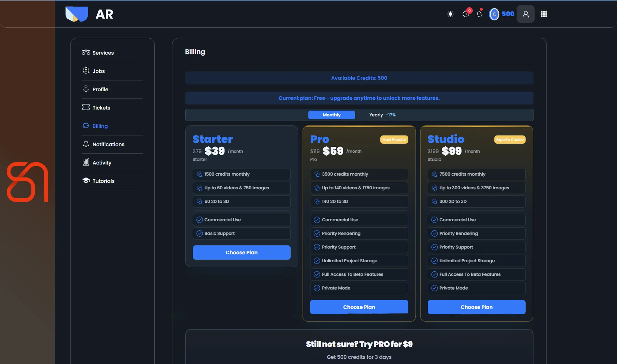Image resolution: width=617 pixels, height=364 pixels.
Task: Open the user account avatar menu
Action: (526, 14)
